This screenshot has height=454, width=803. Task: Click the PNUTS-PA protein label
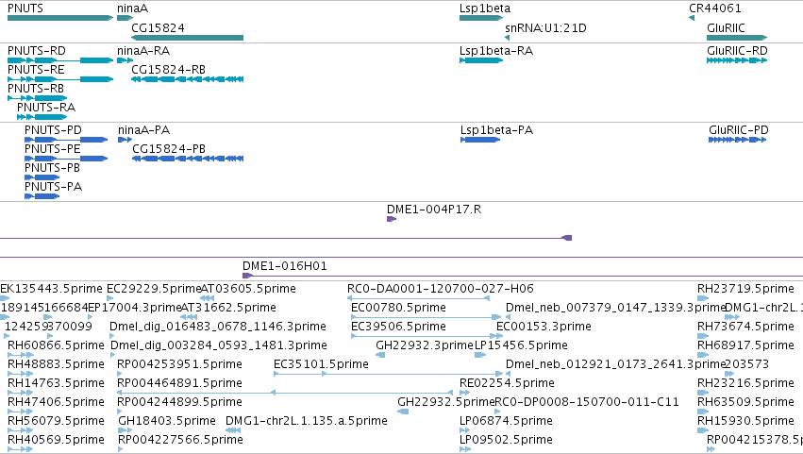53,187
